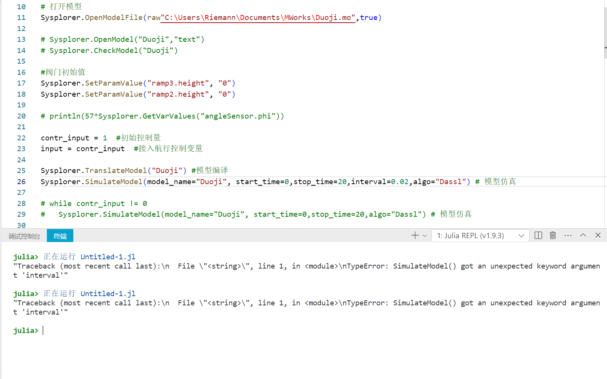Image resolution: width=607 pixels, height=379 pixels.
Task: Click "ramp3.height" string on line 17
Action: pos(178,83)
